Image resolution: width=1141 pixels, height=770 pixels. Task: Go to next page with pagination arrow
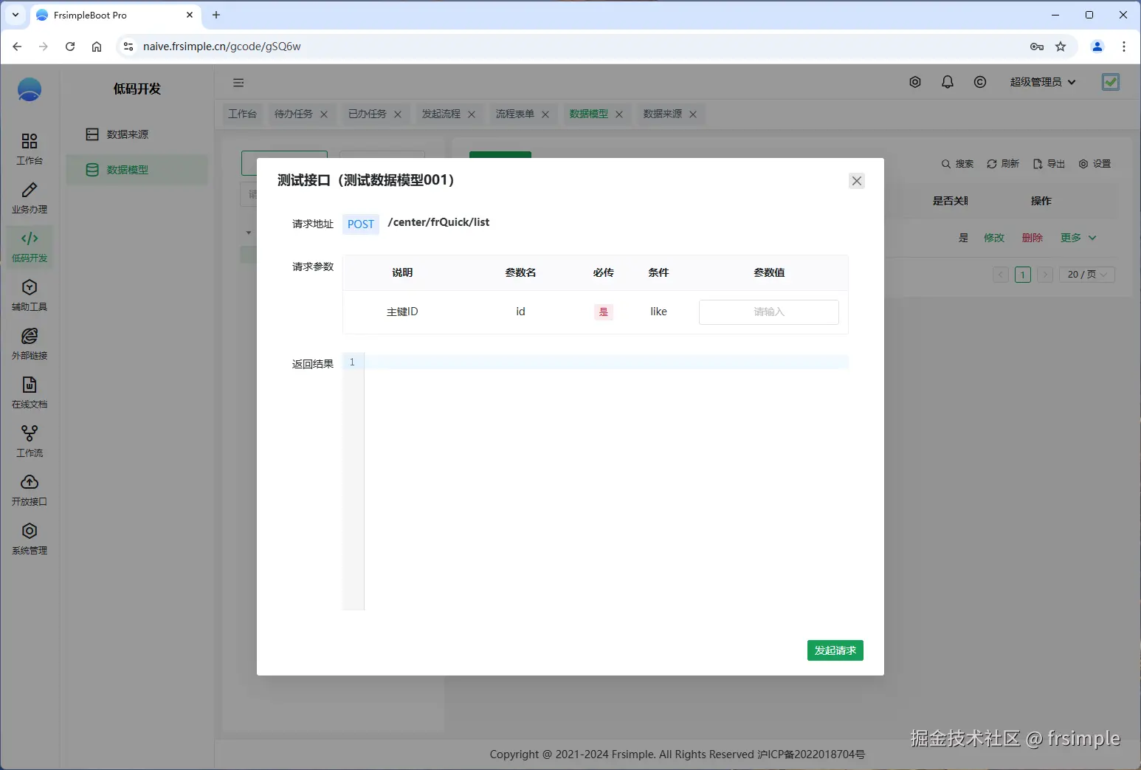tap(1045, 274)
